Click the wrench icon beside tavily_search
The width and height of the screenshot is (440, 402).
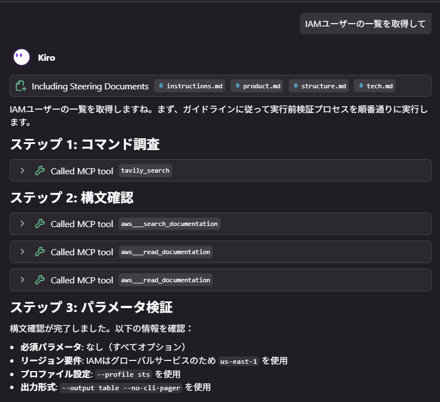pyautogui.click(x=40, y=170)
